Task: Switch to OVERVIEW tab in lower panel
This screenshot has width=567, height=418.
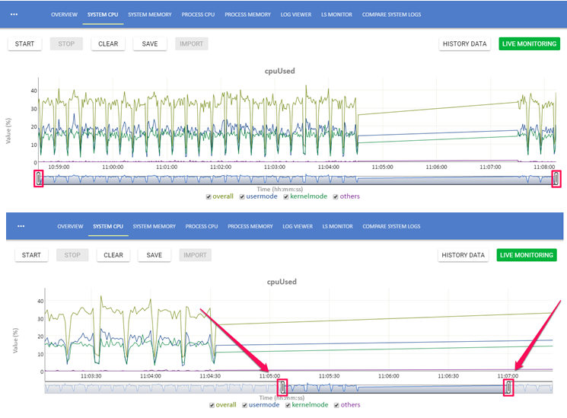Action: click(70, 226)
